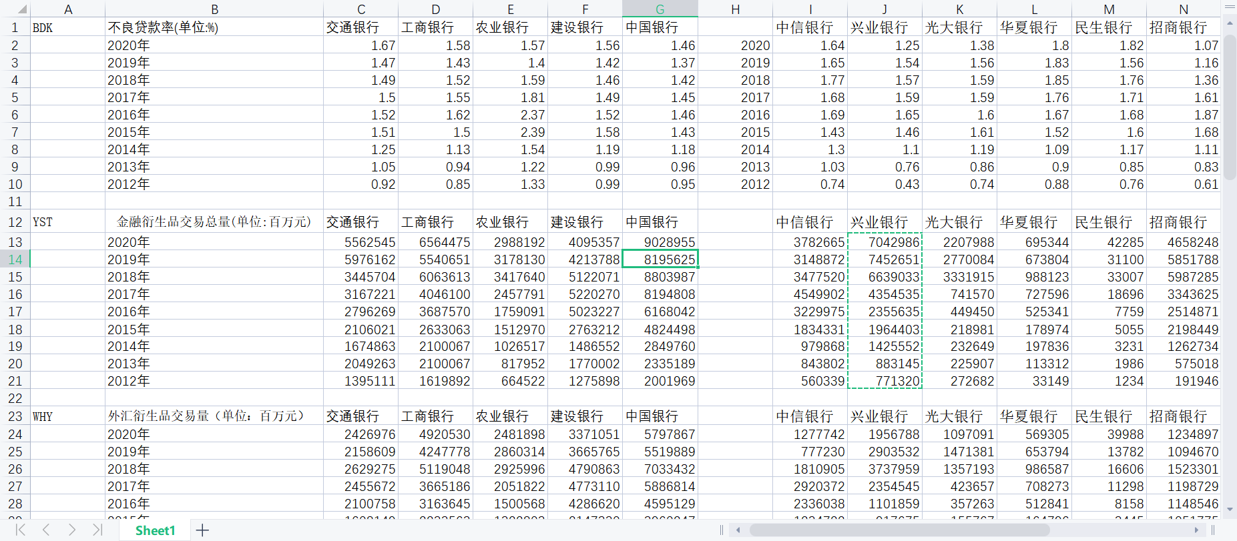1237x541 pixels.
Task: Click the cell labeled WHY
Action: pos(67,416)
